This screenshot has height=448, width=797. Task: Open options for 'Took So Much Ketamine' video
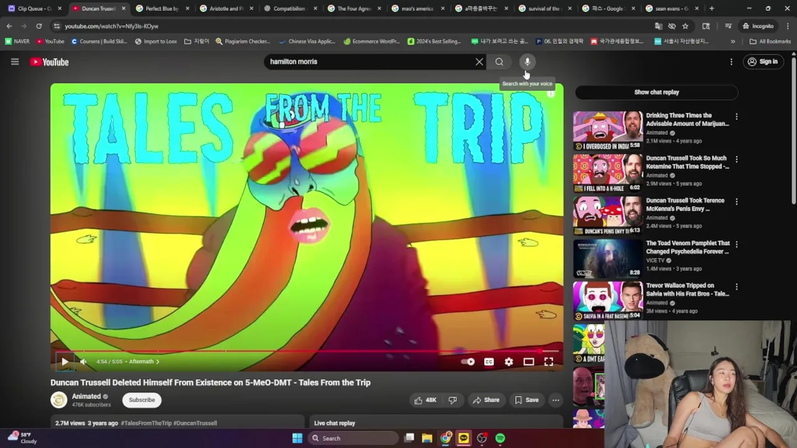(737, 159)
